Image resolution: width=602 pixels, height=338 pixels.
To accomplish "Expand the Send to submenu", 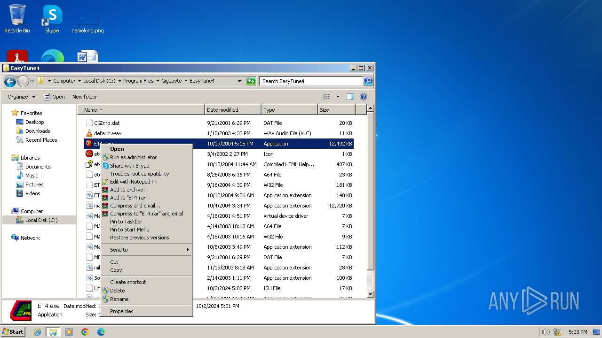I will [146, 250].
